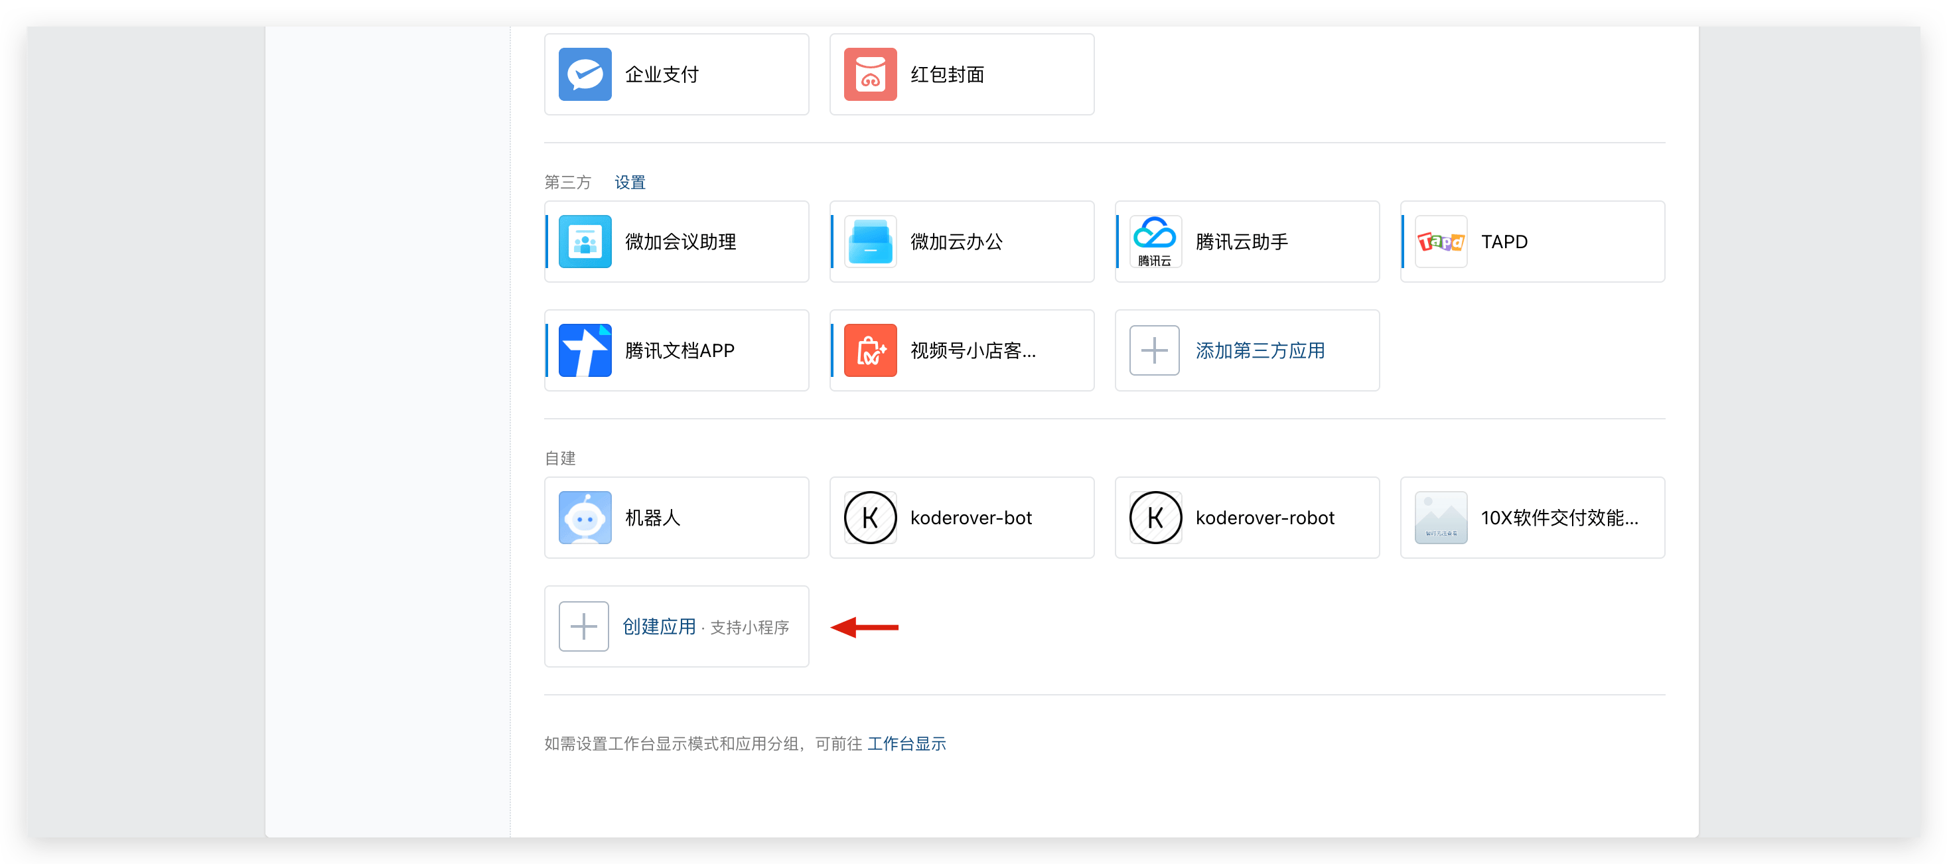Click the 微加会议助理 meeting icon

[x=585, y=242]
